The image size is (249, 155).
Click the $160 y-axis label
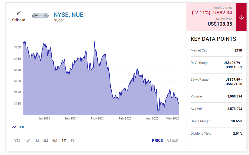click(18, 47)
